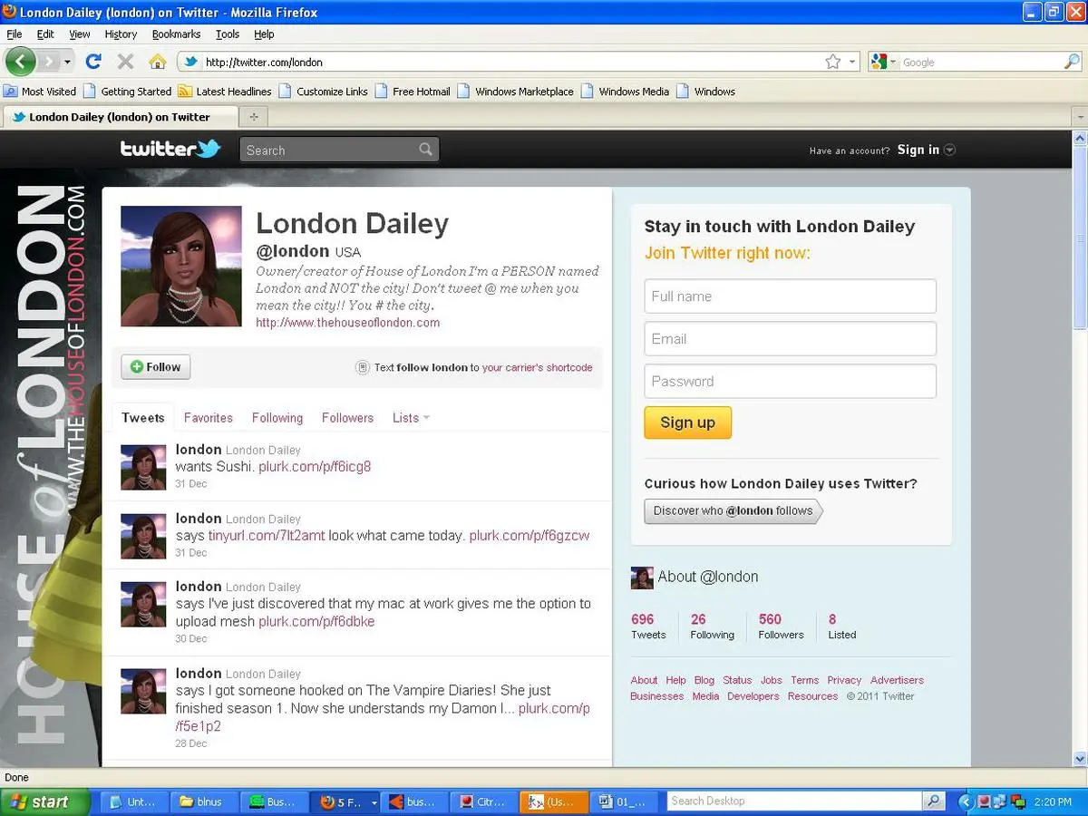Click the Firefox address bar URL
Screen dimensions: 1088x816
tap(264, 63)
